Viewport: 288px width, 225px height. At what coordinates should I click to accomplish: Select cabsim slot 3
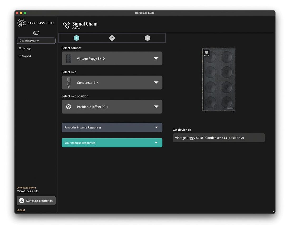pyautogui.click(x=147, y=38)
